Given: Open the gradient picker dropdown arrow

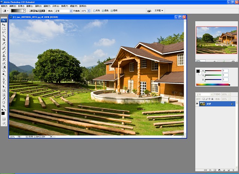Looking at the screenshot, I should click(25, 11).
